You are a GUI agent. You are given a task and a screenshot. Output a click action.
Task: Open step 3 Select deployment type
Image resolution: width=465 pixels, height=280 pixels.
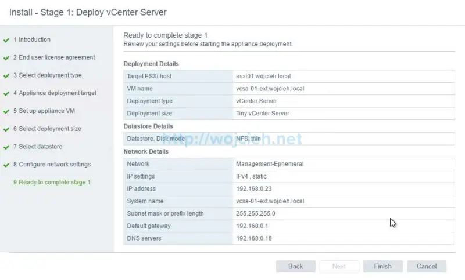tap(48, 75)
